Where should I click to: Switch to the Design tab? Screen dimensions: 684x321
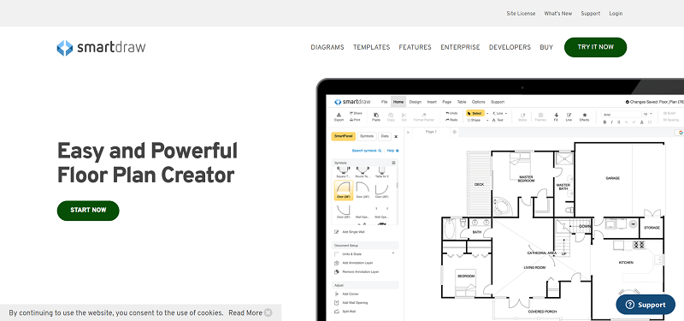(x=416, y=102)
